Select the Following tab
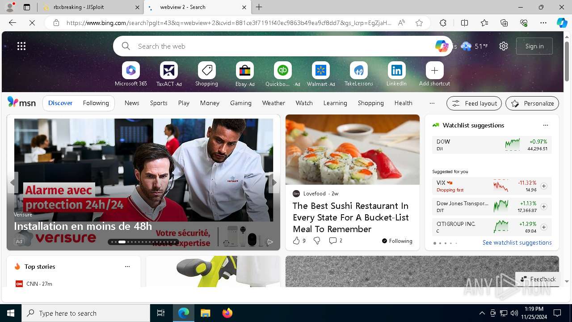Viewport: 572px width, 322px height. tap(96, 103)
